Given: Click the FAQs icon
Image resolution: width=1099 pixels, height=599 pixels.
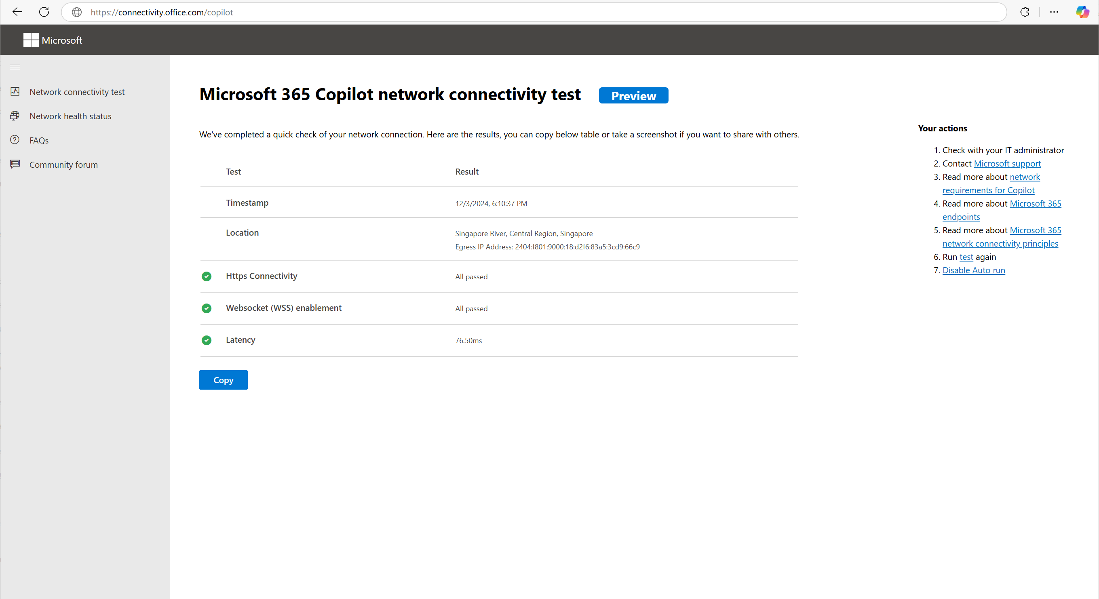Looking at the screenshot, I should click(15, 140).
